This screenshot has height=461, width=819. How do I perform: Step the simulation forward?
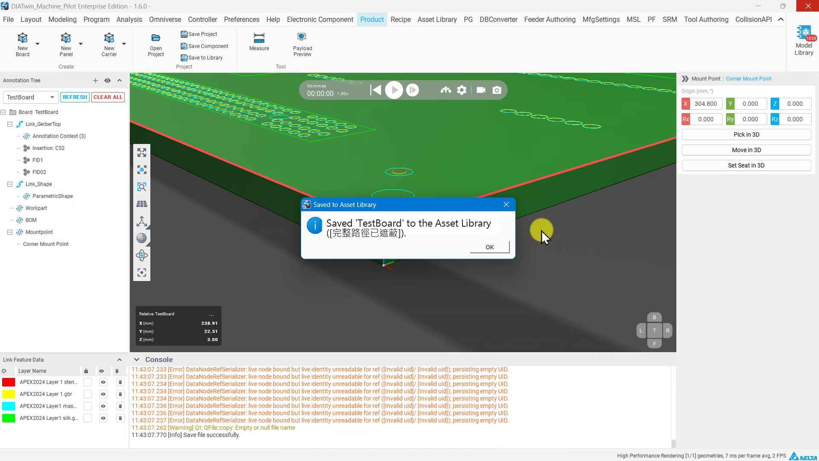coord(412,90)
